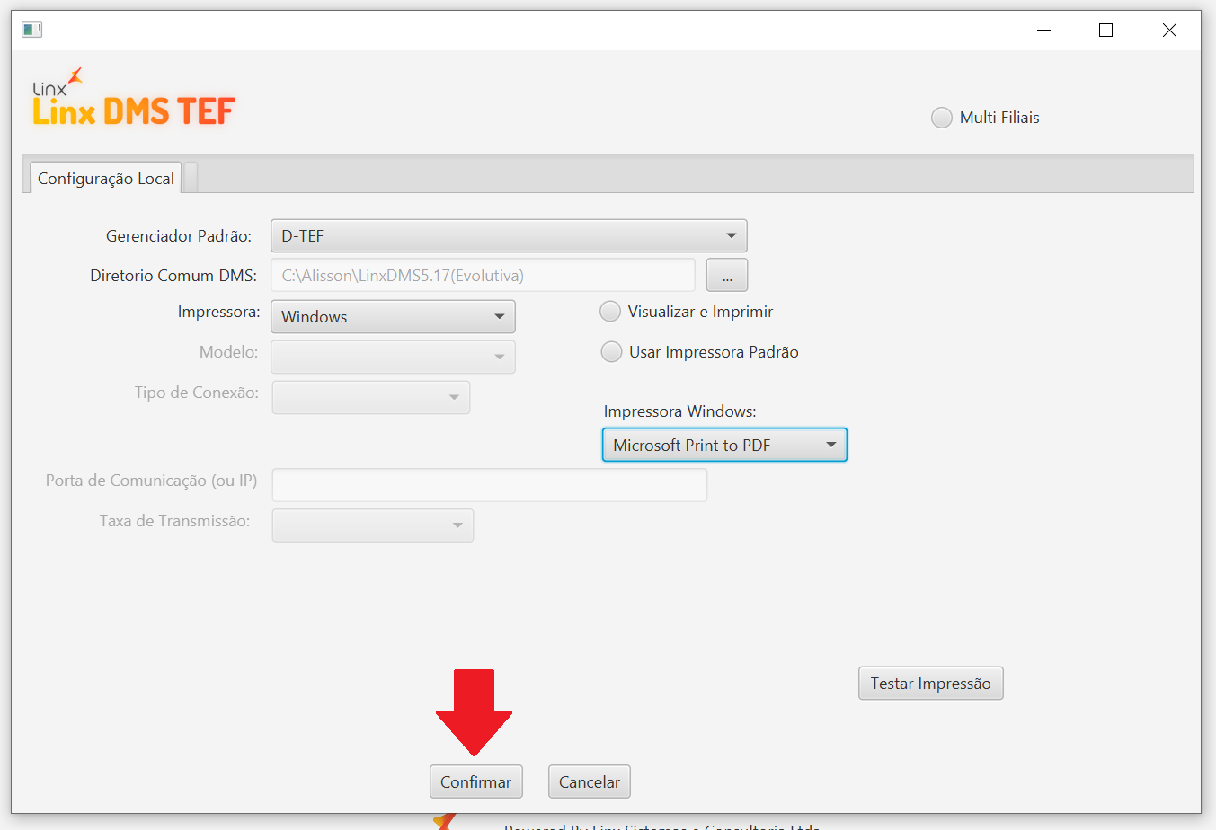
Task: Open the Tipo de Conexão dropdown
Action: 371,397
